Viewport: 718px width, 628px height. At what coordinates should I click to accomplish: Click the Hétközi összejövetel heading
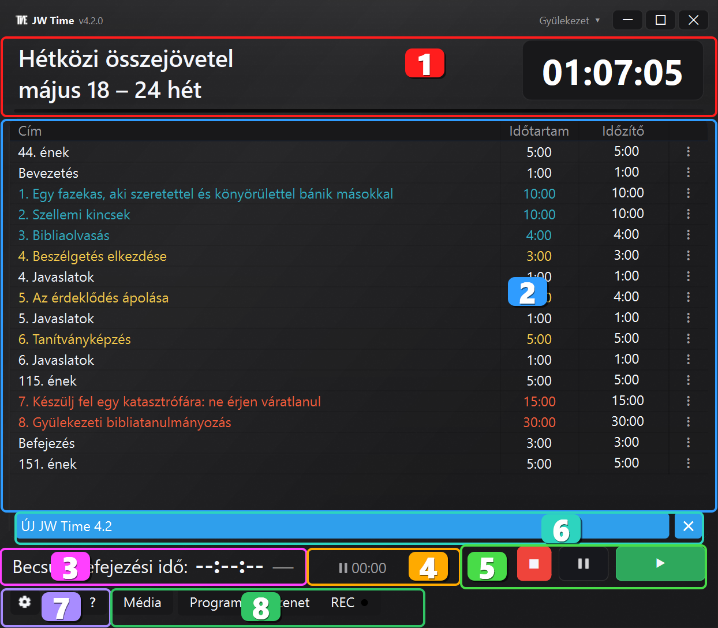click(126, 59)
